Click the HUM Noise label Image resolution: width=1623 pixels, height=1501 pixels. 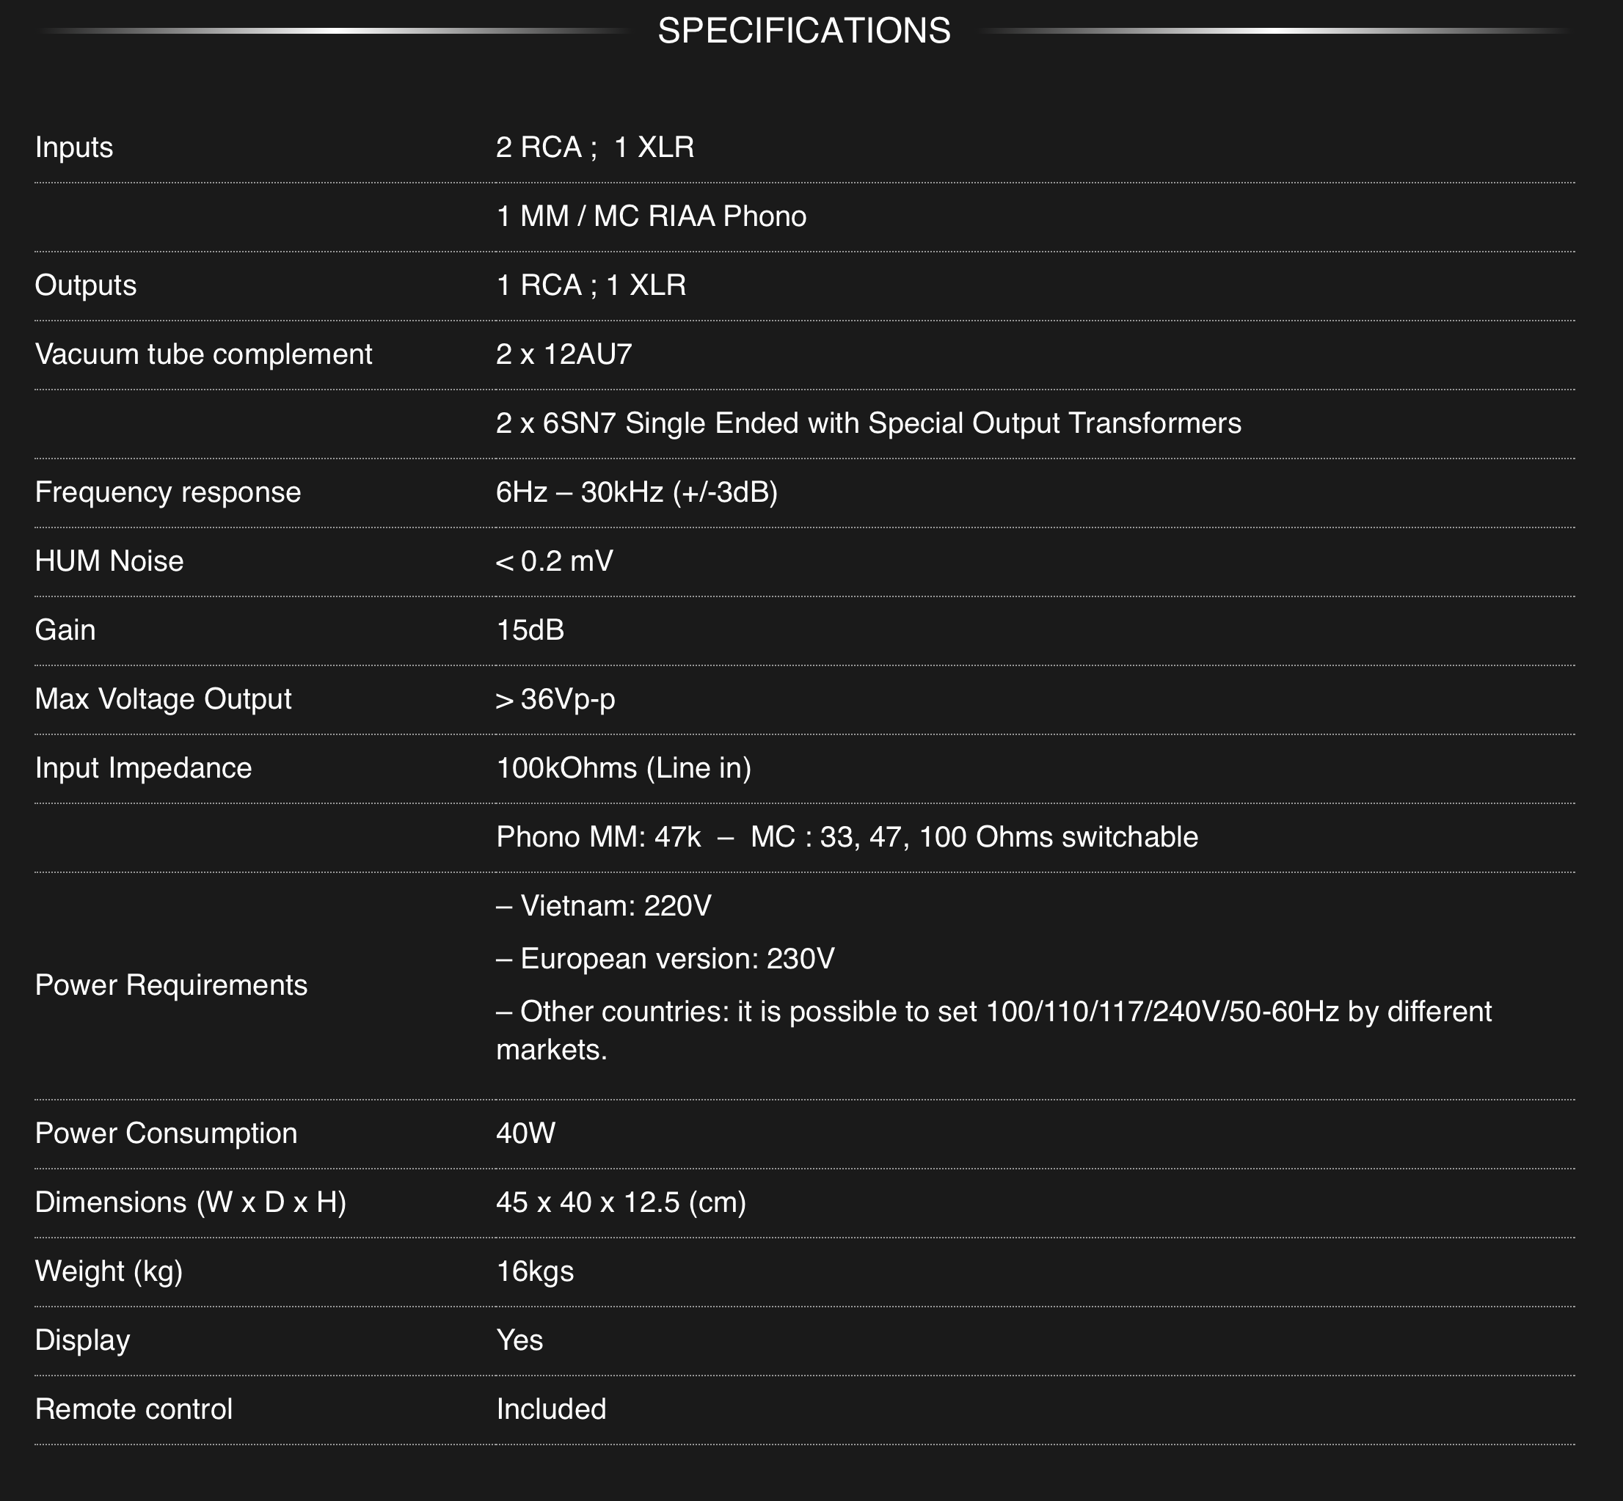coord(109,561)
